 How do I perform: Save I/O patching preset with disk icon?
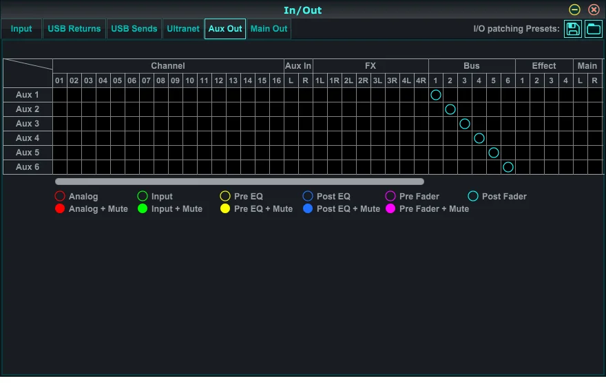pyautogui.click(x=573, y=29)
